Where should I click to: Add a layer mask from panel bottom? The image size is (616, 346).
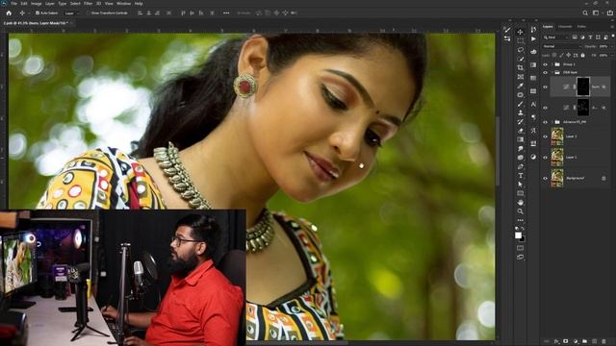pyautogui.click(x=566, y=342)
